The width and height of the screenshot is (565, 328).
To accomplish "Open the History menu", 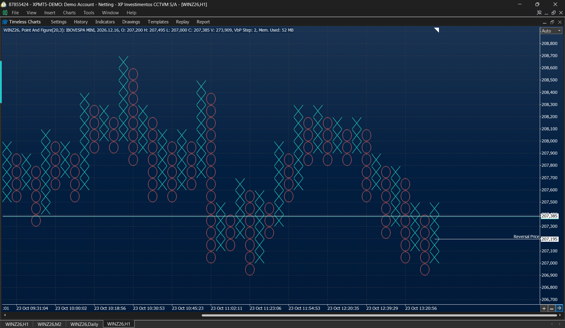I will pos(81,22).
